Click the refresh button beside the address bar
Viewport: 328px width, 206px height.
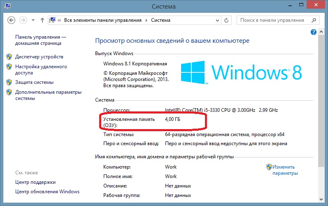point(227,20)
